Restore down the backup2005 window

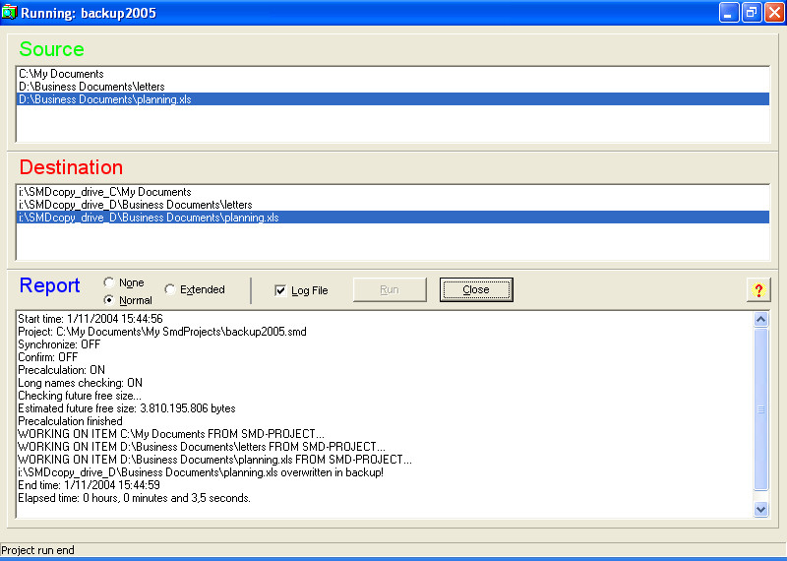(752, 13)
